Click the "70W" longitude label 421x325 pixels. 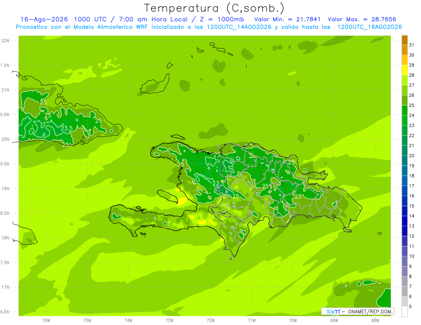293,320
